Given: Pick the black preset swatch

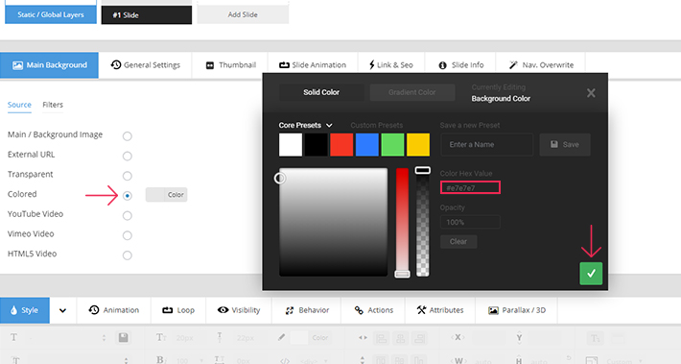Looking at the screenshot, I should 317,145.
